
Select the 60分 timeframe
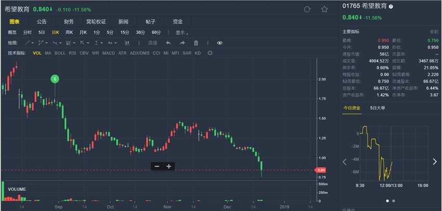point(156,33)
